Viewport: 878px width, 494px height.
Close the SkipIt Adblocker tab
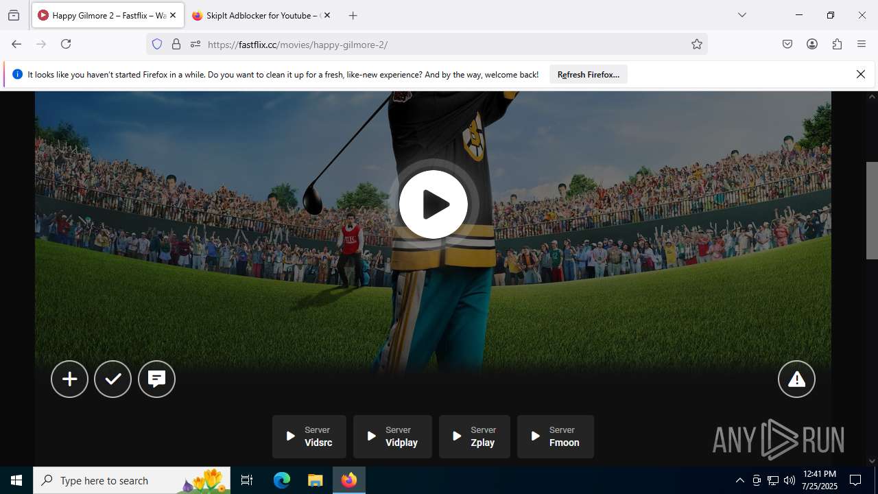tap(327, 15)
